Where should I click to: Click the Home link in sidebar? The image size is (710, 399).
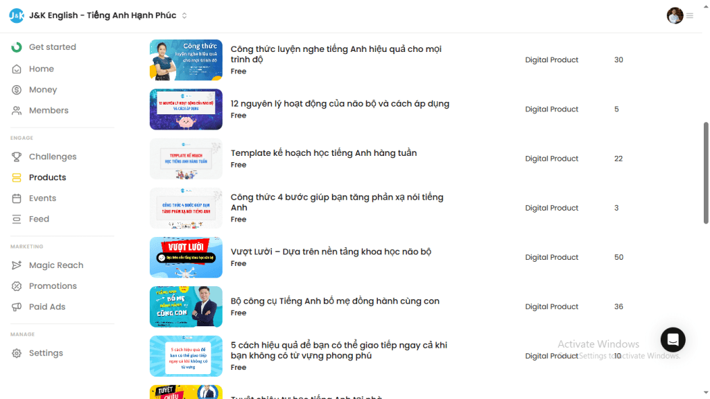tap(42, 69)
